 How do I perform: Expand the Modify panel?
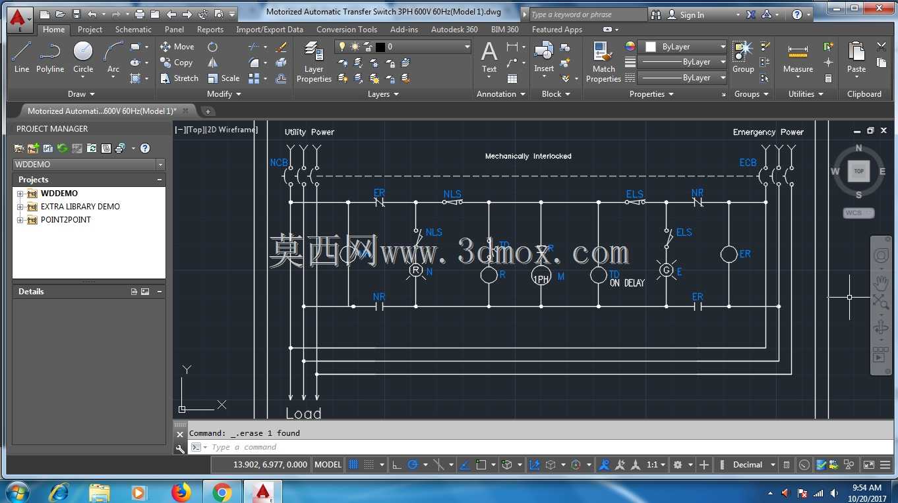[224, 94]
